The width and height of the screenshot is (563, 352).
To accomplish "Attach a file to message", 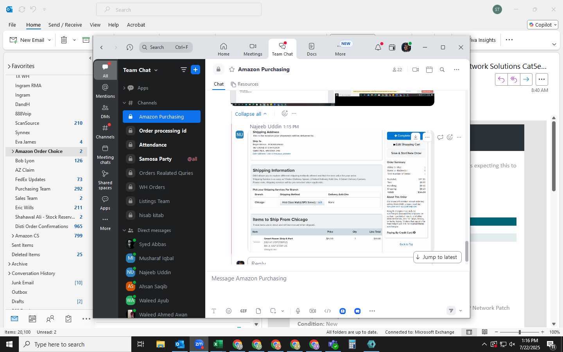I will (258, 311).
